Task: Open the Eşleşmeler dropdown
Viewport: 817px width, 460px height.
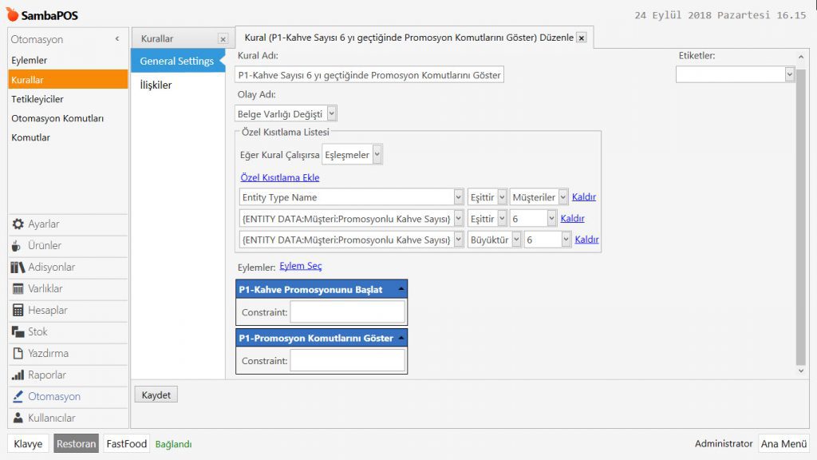Action: pyautogui.click(x=377, y=155)
